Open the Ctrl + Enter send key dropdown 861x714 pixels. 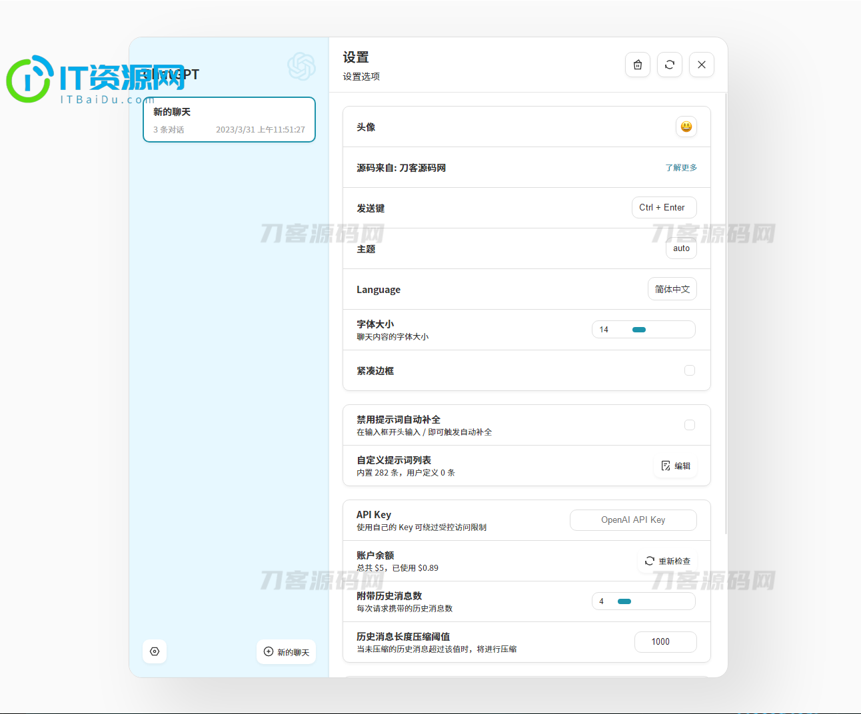(664, 207)
